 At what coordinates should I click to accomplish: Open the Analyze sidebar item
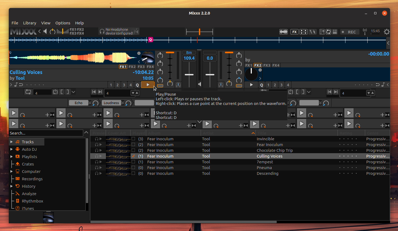pos(29,194)
